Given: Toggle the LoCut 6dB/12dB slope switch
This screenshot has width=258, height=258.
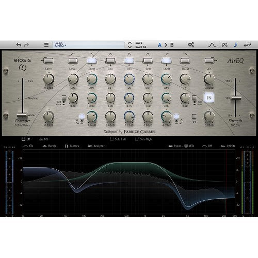Looking at the screenshot, I should 64,98.
